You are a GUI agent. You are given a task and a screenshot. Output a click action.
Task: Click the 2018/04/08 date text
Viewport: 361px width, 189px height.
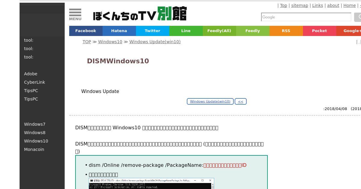336,109
